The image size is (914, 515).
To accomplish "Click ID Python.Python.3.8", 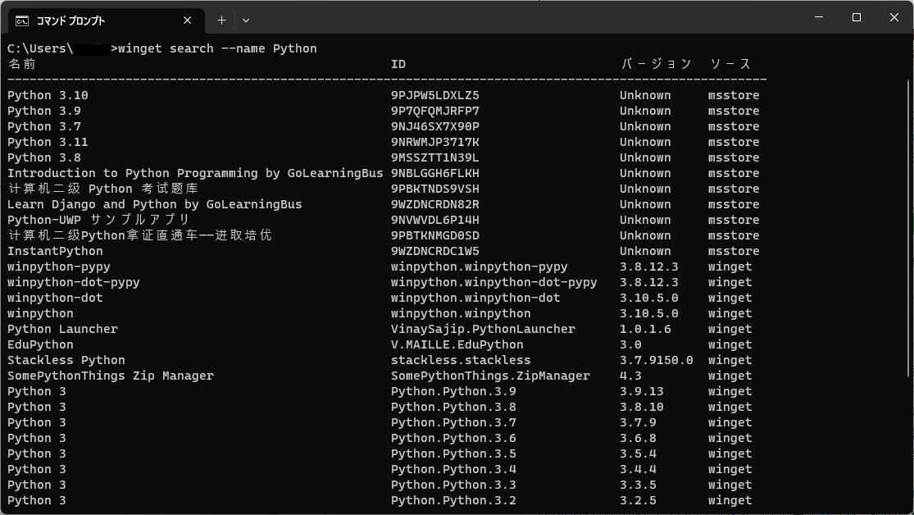I will pos(453,407).
